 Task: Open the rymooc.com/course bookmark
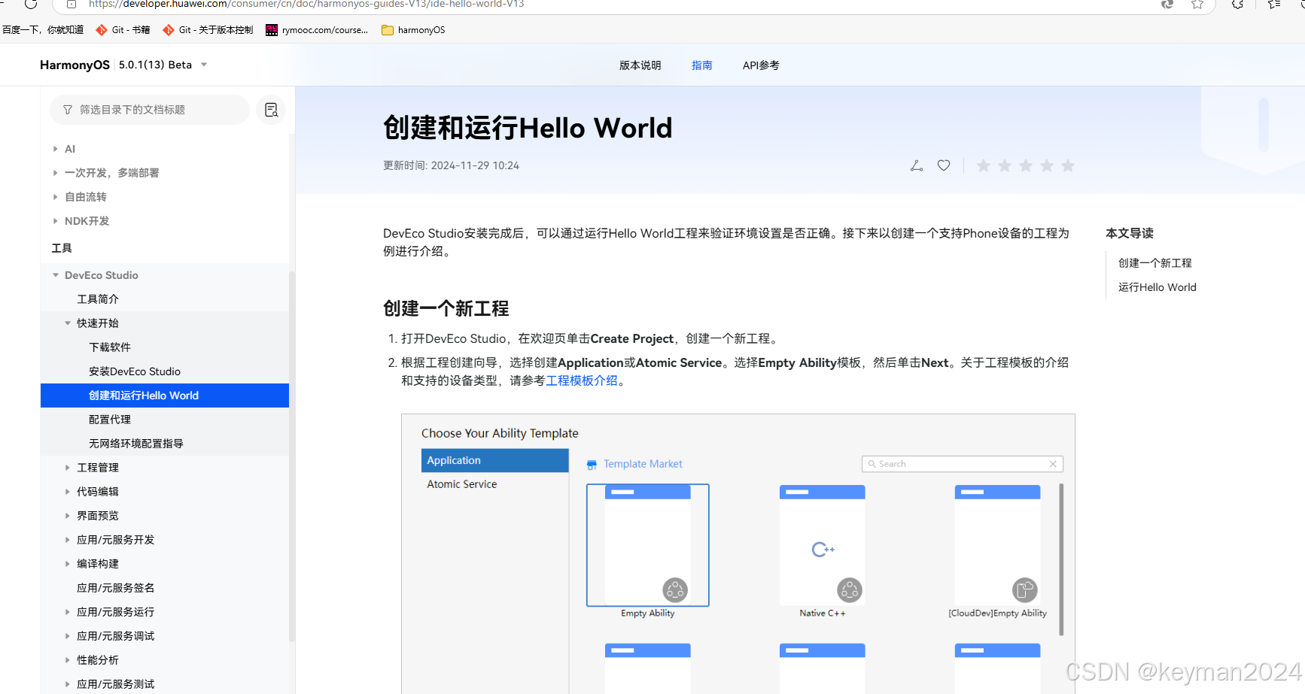pyautogui.click(x=317, y=30)
